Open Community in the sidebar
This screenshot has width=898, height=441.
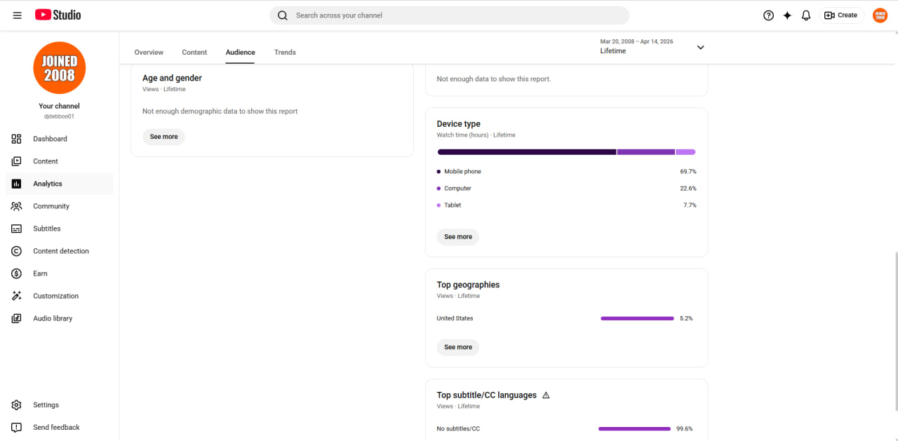(x=59, y=206)
